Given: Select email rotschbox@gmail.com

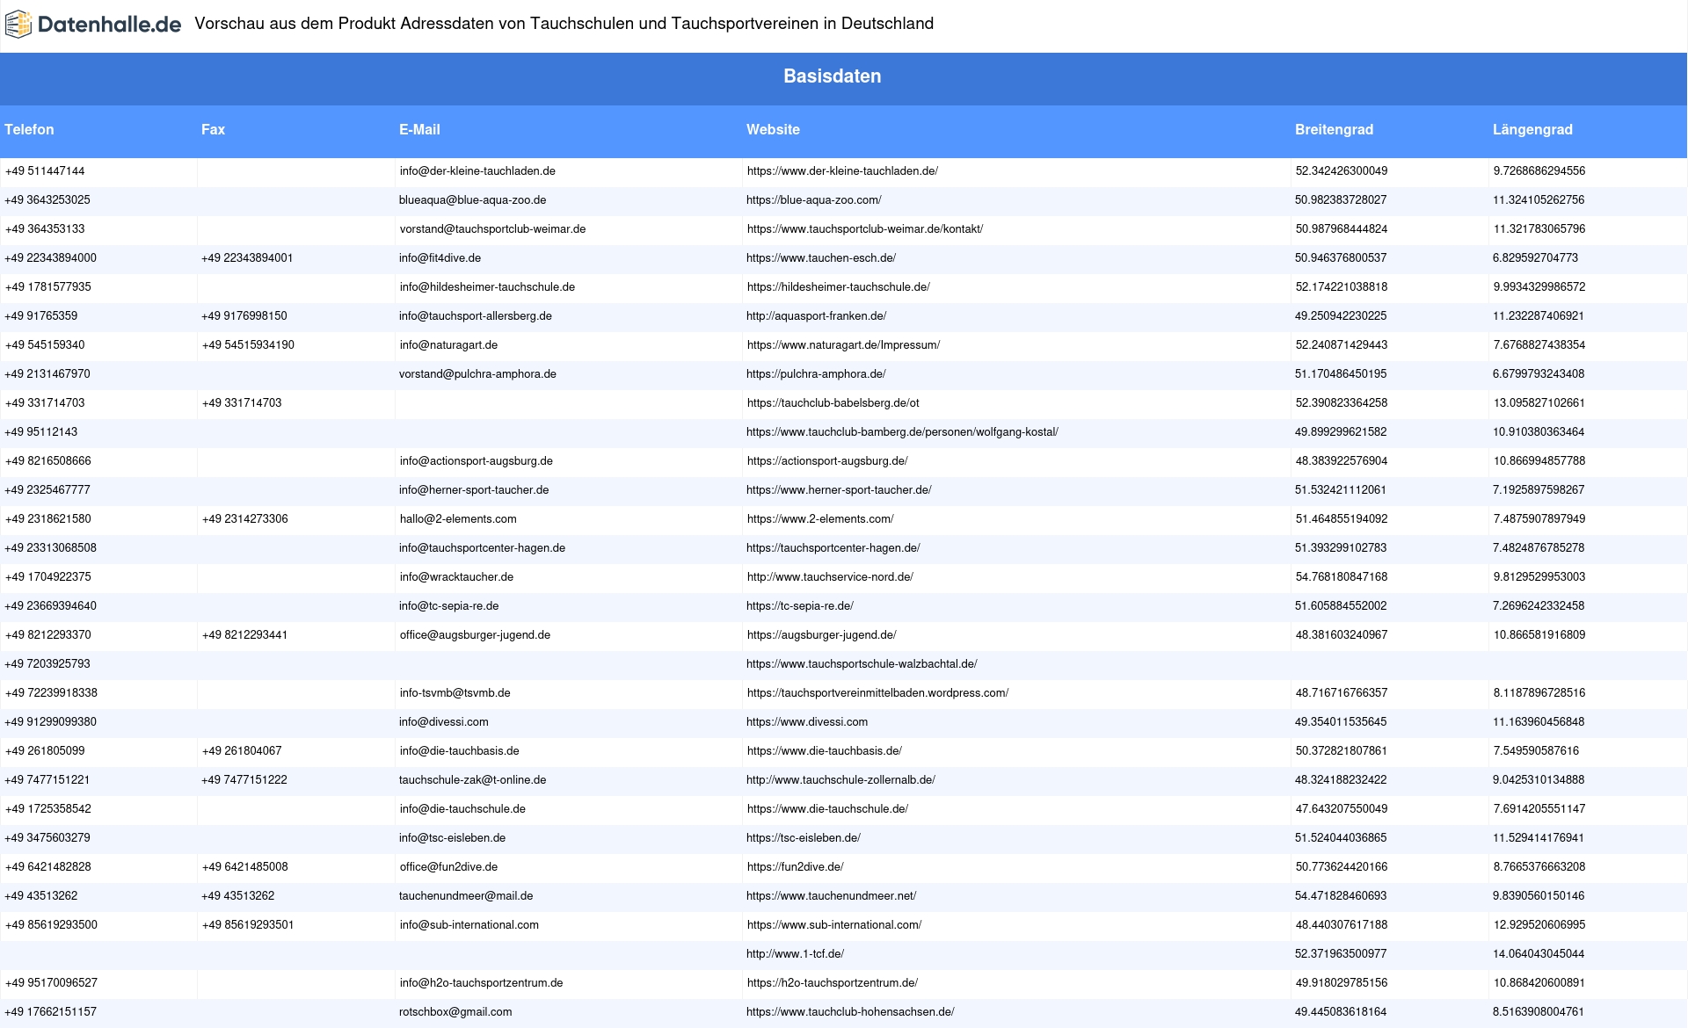Looking at the screenshot, I should [x=455, y=1012].
